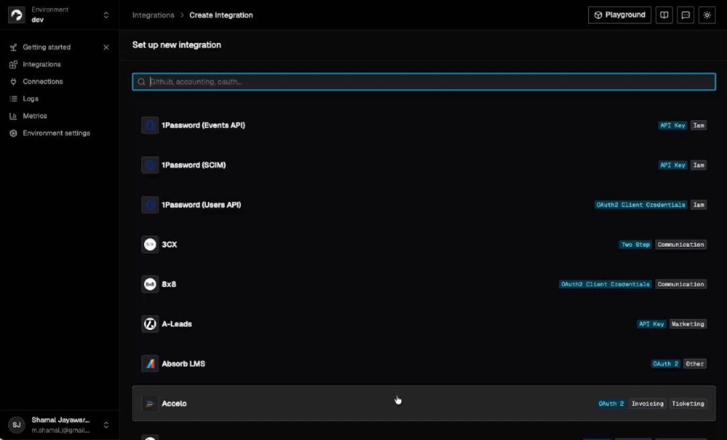Select the 8x8 integration
Screen dimensions: 727x440
click(x=424, y=284)
